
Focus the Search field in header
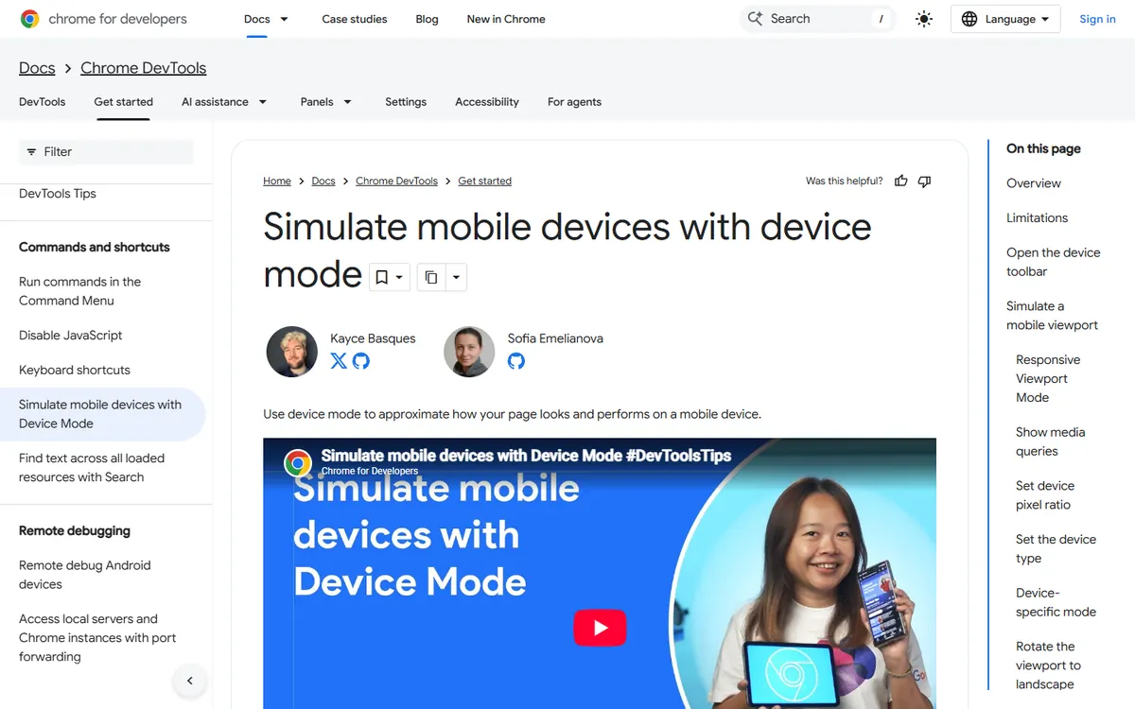pos(817,19)
